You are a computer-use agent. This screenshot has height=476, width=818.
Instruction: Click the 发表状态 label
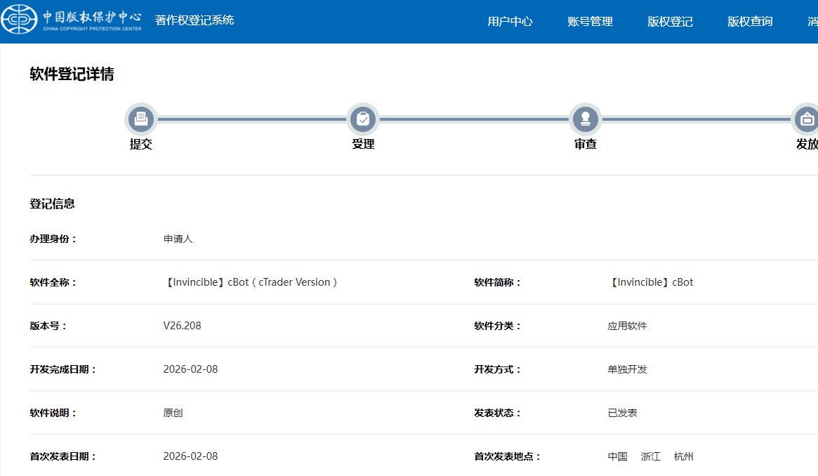[498, 413]
